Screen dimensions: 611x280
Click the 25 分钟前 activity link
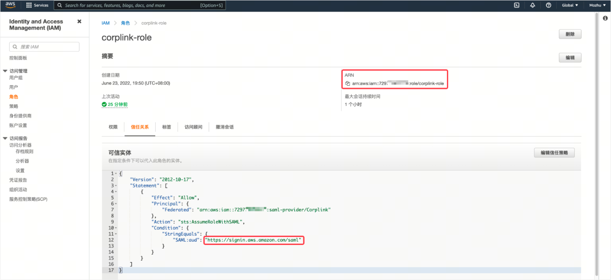[115, 104]
